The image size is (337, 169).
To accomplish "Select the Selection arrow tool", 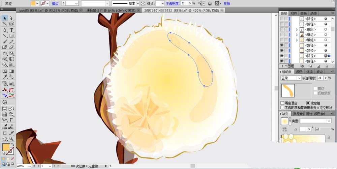I will tap(5, 18).
